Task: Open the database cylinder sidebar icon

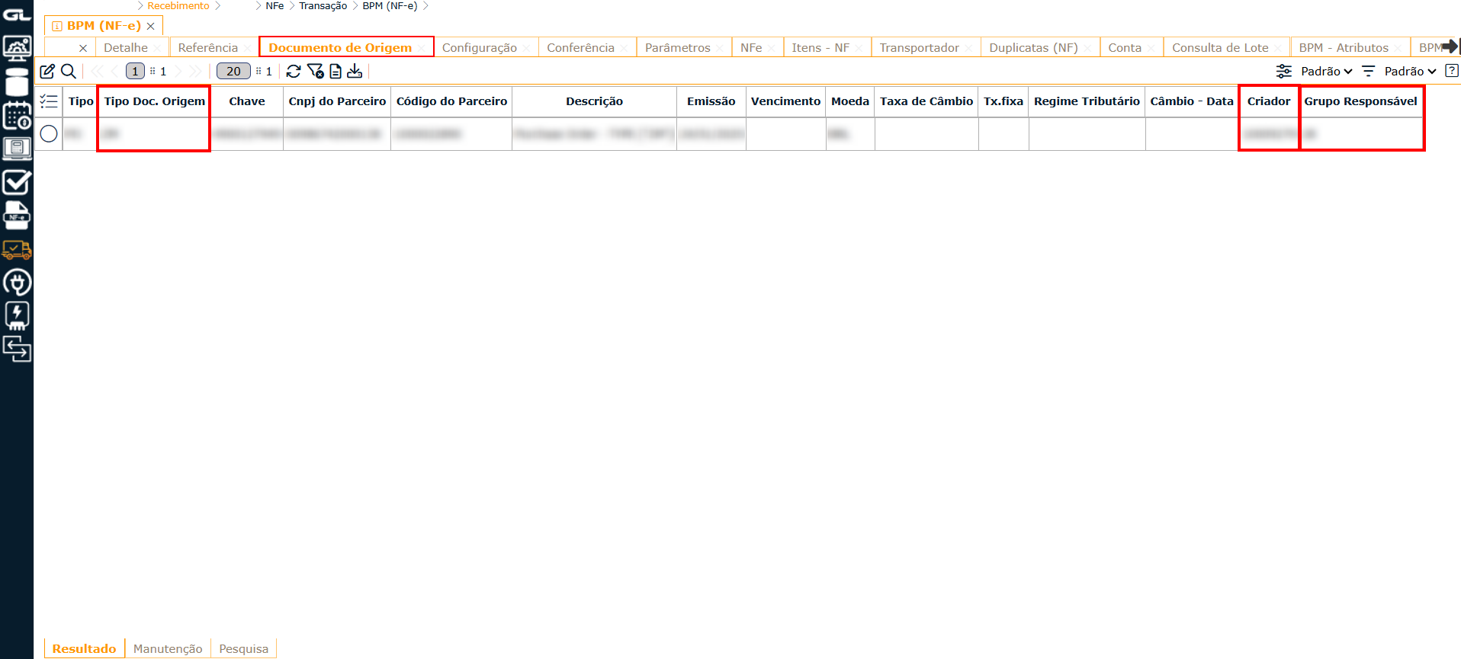Action: pyautogui.click(x=17, y=82)
